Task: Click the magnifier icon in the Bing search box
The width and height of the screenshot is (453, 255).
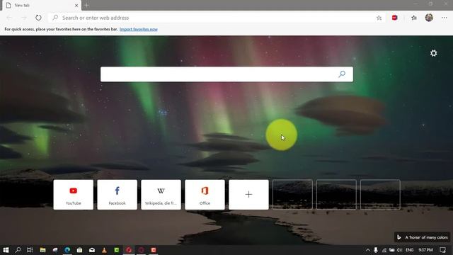Action: [342, 74]
